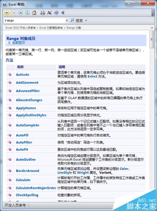The height and width of the screenshot is (211, 157).
Task: Click the method icon beside AutoFilter
Action: [x=10, y=142]
